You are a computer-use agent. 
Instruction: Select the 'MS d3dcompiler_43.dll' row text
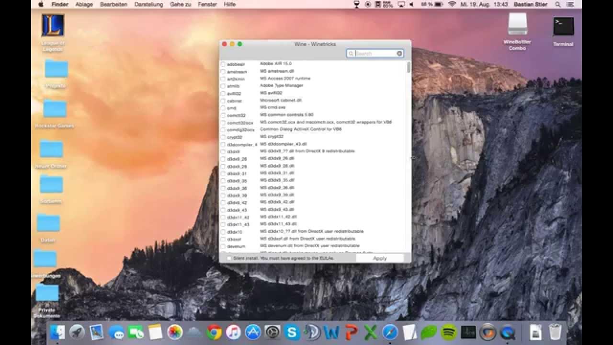coord(284,144)
